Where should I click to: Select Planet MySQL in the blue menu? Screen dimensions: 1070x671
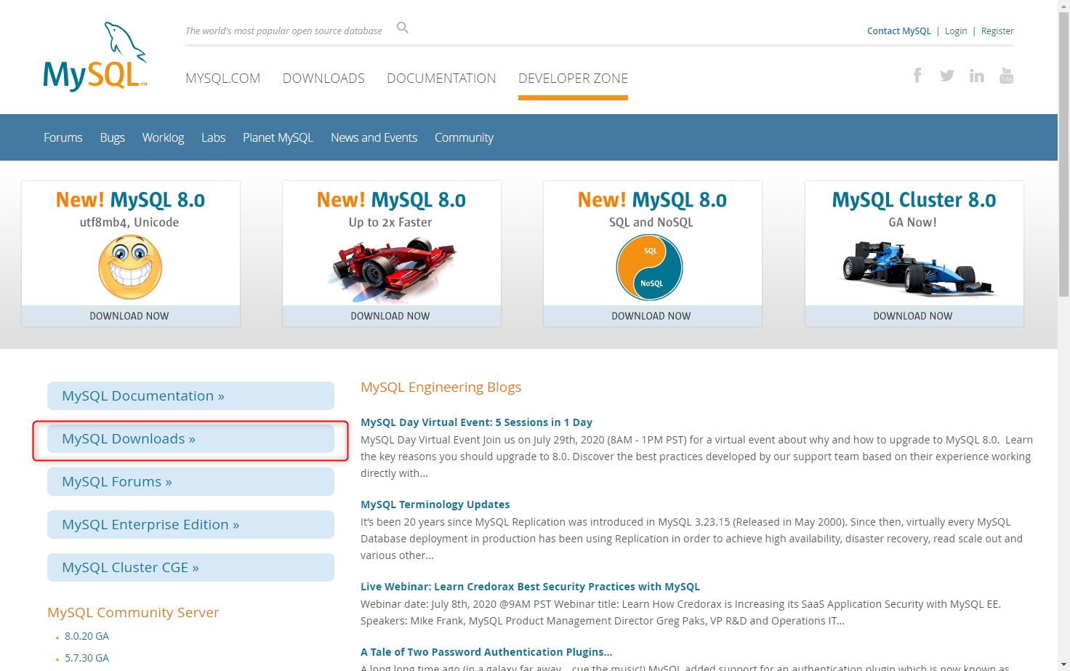[x=278, y=137]
